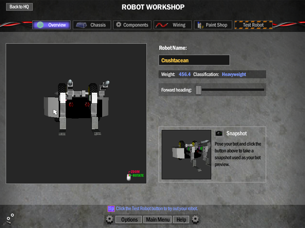The height and width of the screenshot is (228, 305).
Task: Open the Main Menu
Action: click(x=158, y=220)
